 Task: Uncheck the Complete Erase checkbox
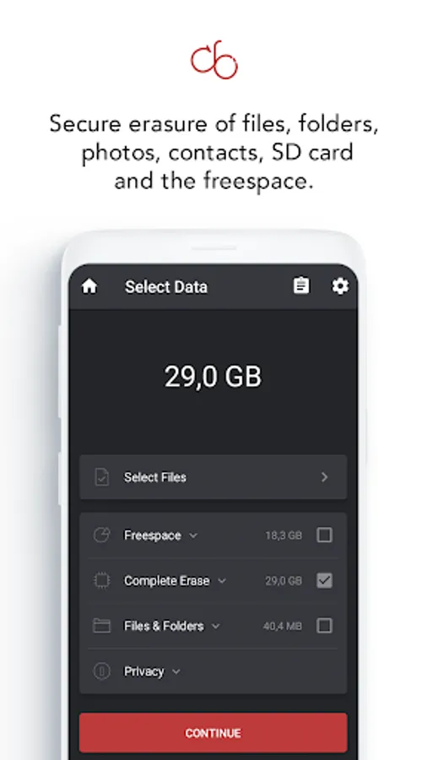pos(324,580)
